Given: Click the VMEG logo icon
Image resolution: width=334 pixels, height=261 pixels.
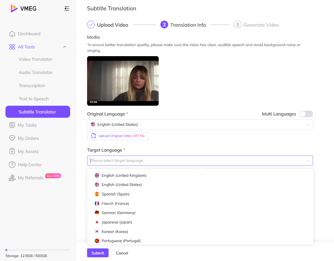Looking at the screenshot, I should (x=14, y=9).
